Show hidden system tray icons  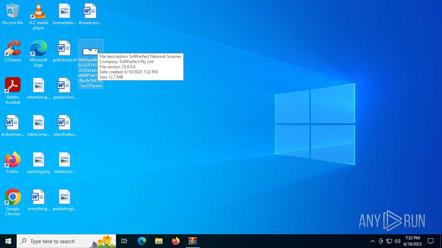click(372, 241)
